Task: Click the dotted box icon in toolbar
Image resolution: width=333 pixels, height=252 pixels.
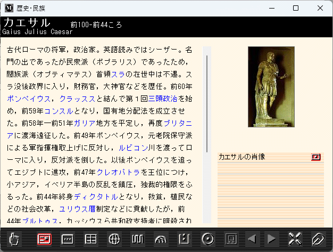Action: 68,239
